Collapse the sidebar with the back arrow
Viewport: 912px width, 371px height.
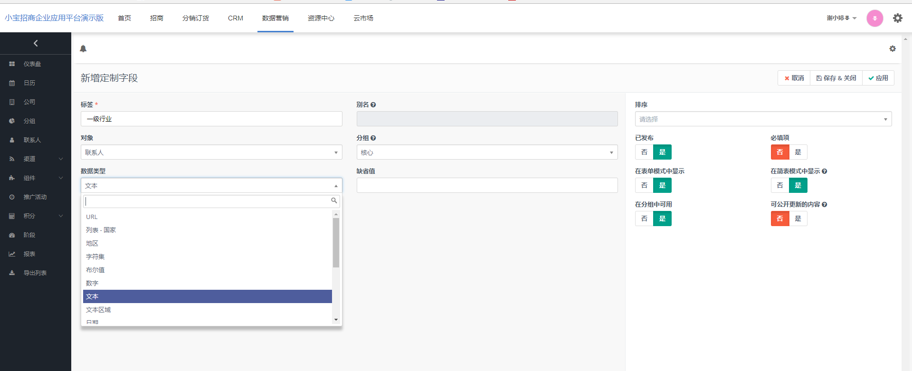[36, 43]
